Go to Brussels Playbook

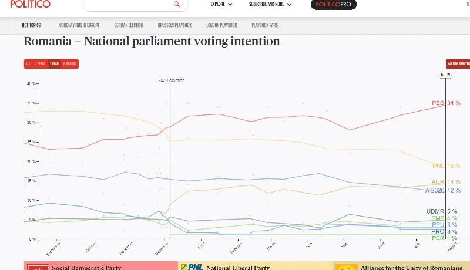175,26
